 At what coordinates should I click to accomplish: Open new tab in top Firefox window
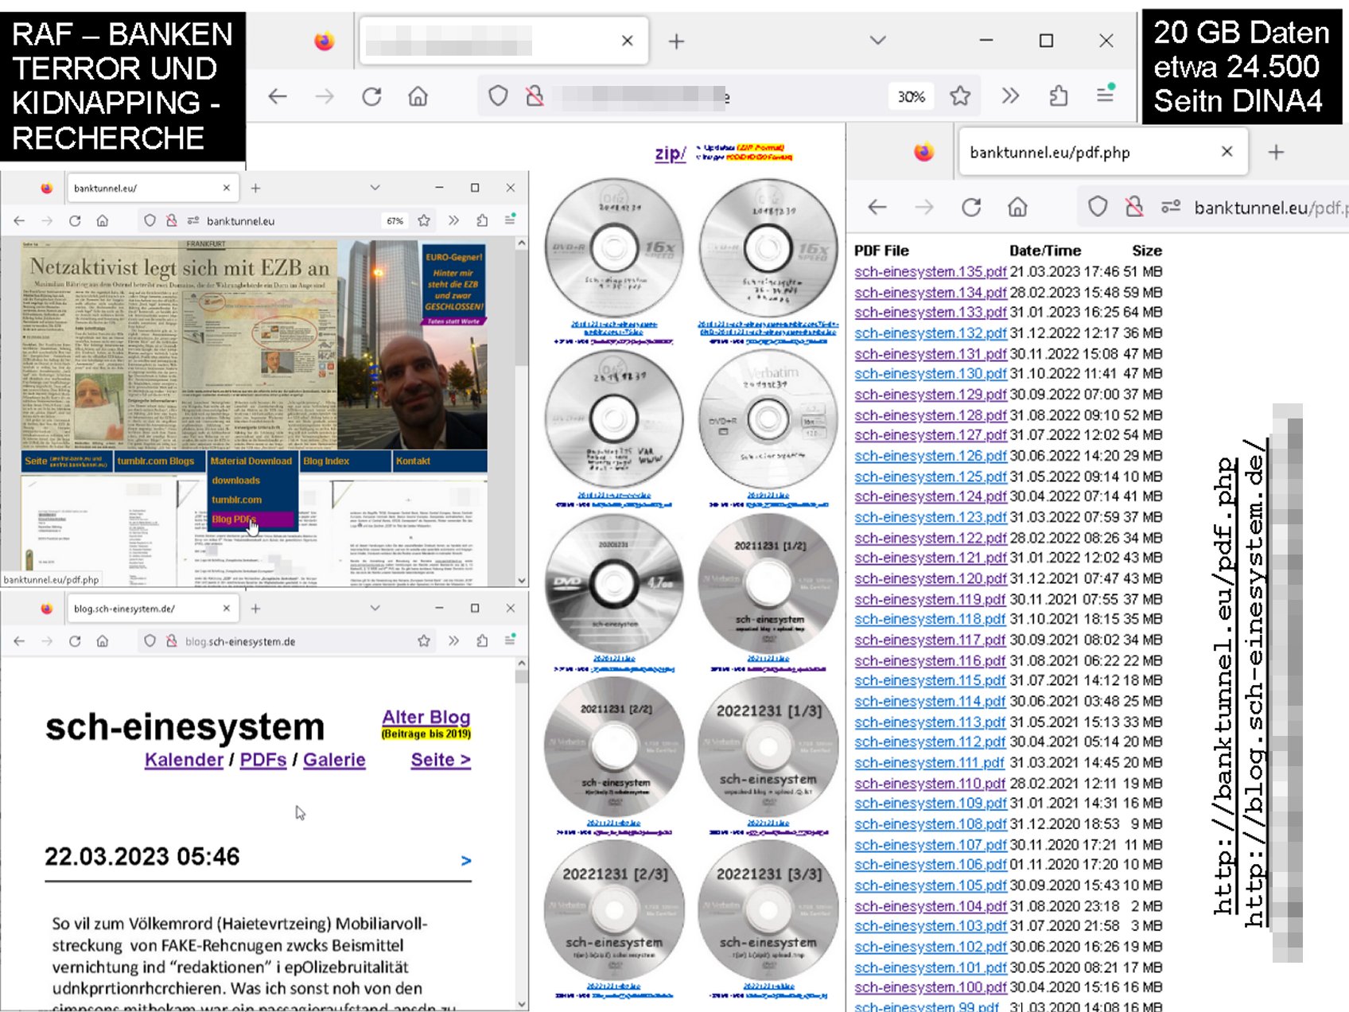[676, 41]
